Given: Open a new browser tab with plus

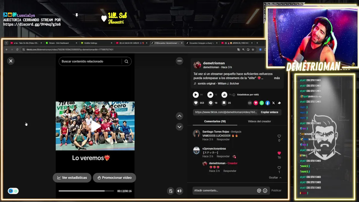Looking at the screenshot, I should (257, 43).
